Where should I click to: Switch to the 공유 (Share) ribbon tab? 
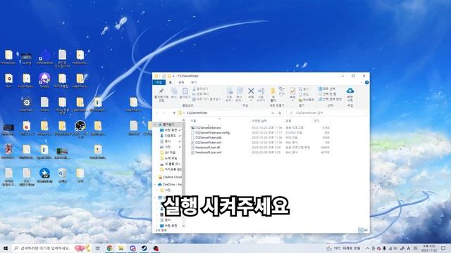point(181,82)
